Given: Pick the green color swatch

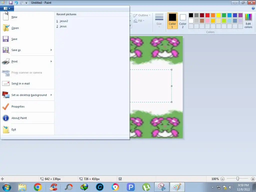Looking at the screenshot, I should pos(224,15).
